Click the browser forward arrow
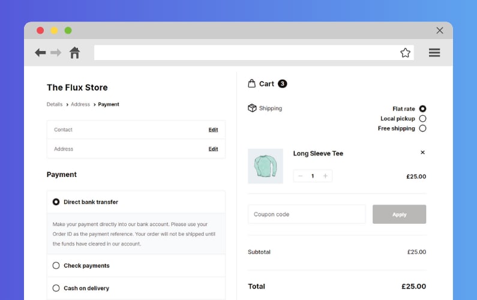The height and width of the screenshot is (300, 477). [56, 53]
